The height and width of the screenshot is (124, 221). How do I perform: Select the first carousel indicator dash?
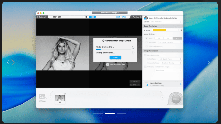coord(98,114)
